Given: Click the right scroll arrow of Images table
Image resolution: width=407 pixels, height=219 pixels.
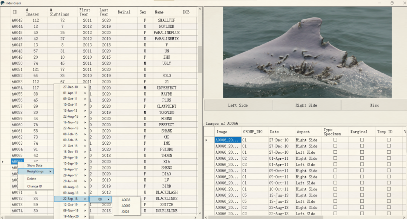Looking at the screenshot, I should (x=405, y=217).
